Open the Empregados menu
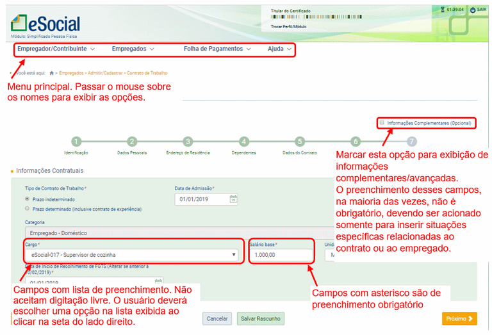 click(133, 49)
